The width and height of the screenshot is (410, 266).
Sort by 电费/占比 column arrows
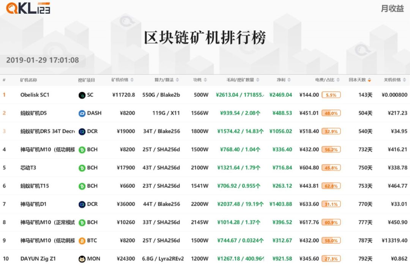338,80
